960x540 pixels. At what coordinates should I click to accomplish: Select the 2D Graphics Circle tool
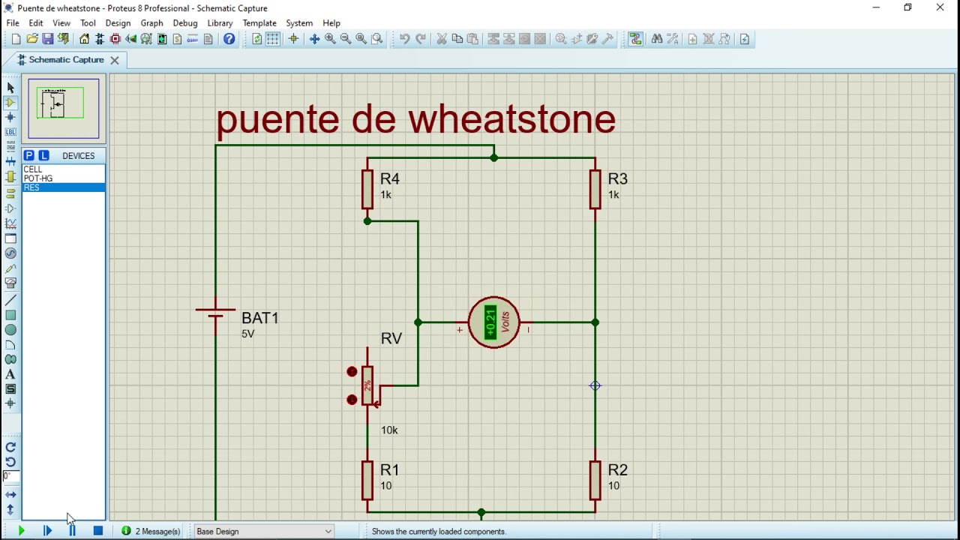10,330
